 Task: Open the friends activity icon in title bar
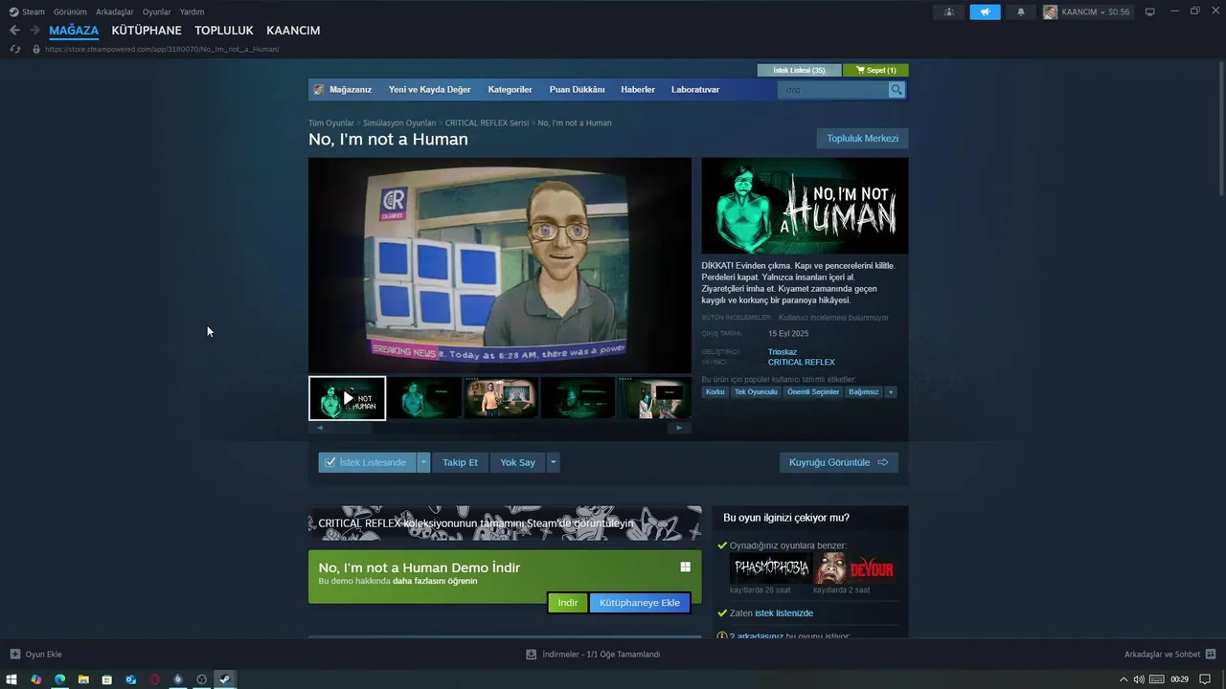[949, 11]
